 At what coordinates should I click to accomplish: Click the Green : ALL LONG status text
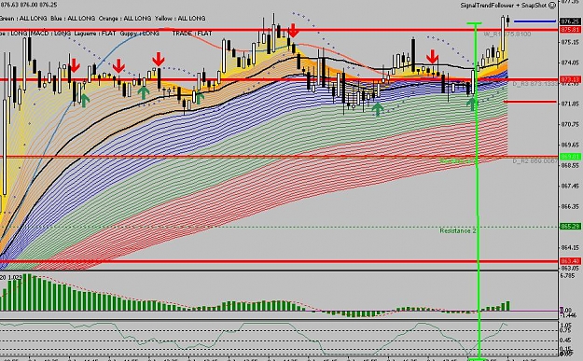23,19
